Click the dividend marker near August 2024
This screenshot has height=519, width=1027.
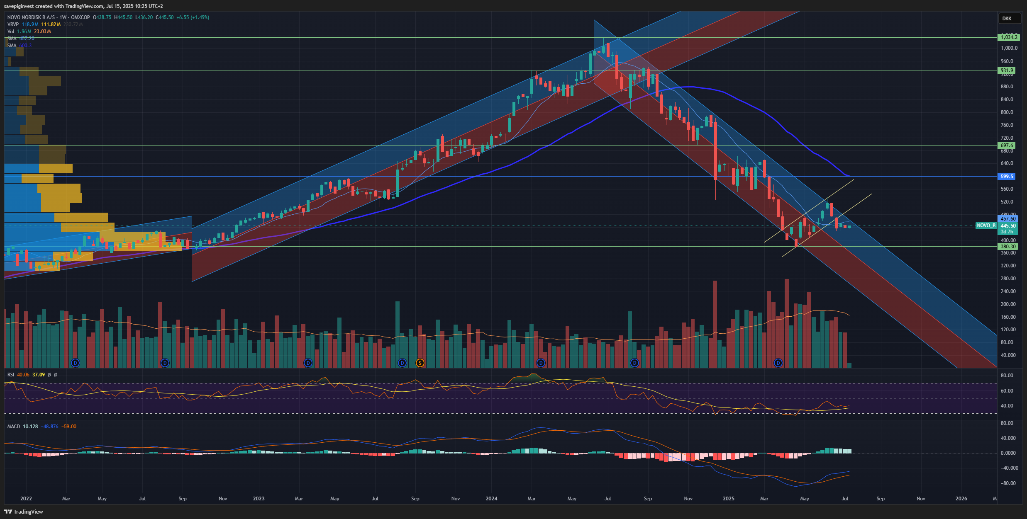pyautogui.click(x=634, y=363)
